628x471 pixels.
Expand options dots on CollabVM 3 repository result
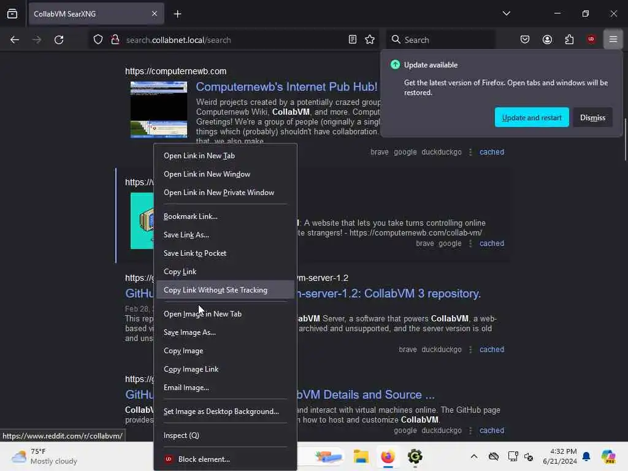tap(470, 350)
